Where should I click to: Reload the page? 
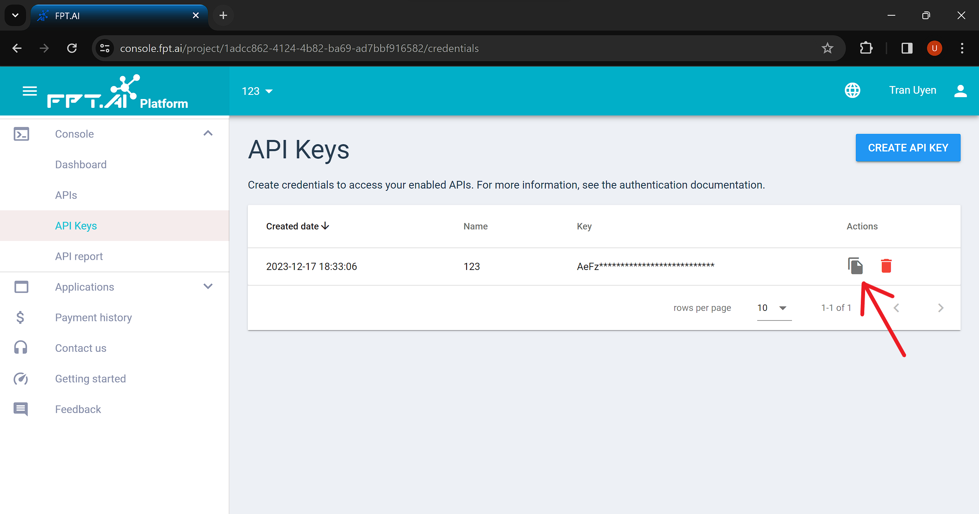(x=72, y=48)
